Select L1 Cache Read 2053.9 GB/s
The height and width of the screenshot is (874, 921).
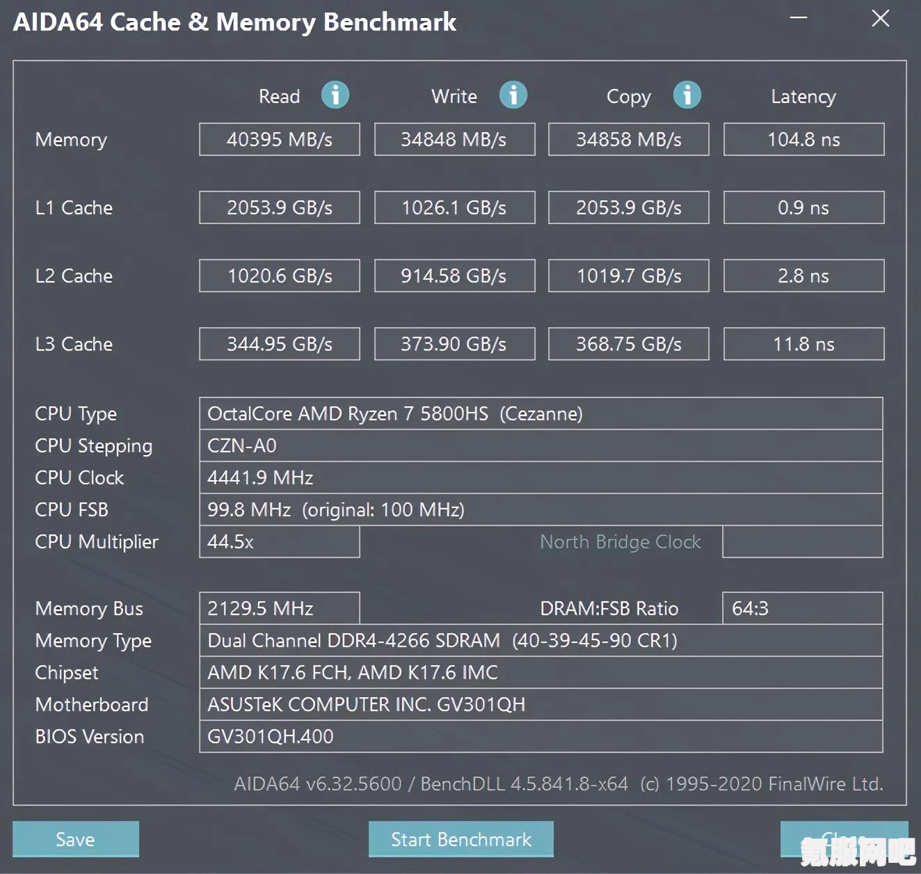point(280,207)
